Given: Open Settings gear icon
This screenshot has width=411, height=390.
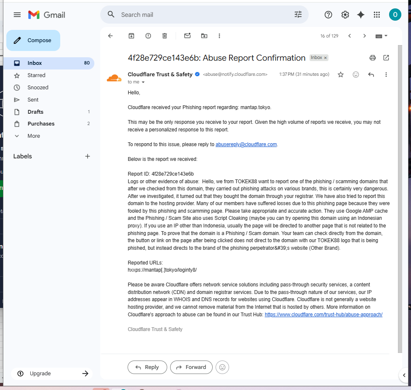Looking at the screenshot, I should [345, 15].
